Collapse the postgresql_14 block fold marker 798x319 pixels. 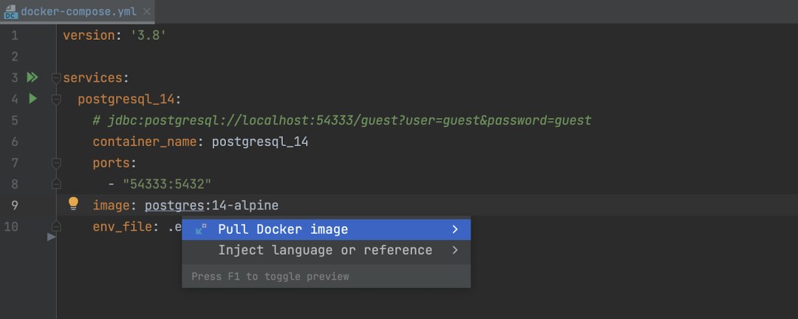coord(55,98)
